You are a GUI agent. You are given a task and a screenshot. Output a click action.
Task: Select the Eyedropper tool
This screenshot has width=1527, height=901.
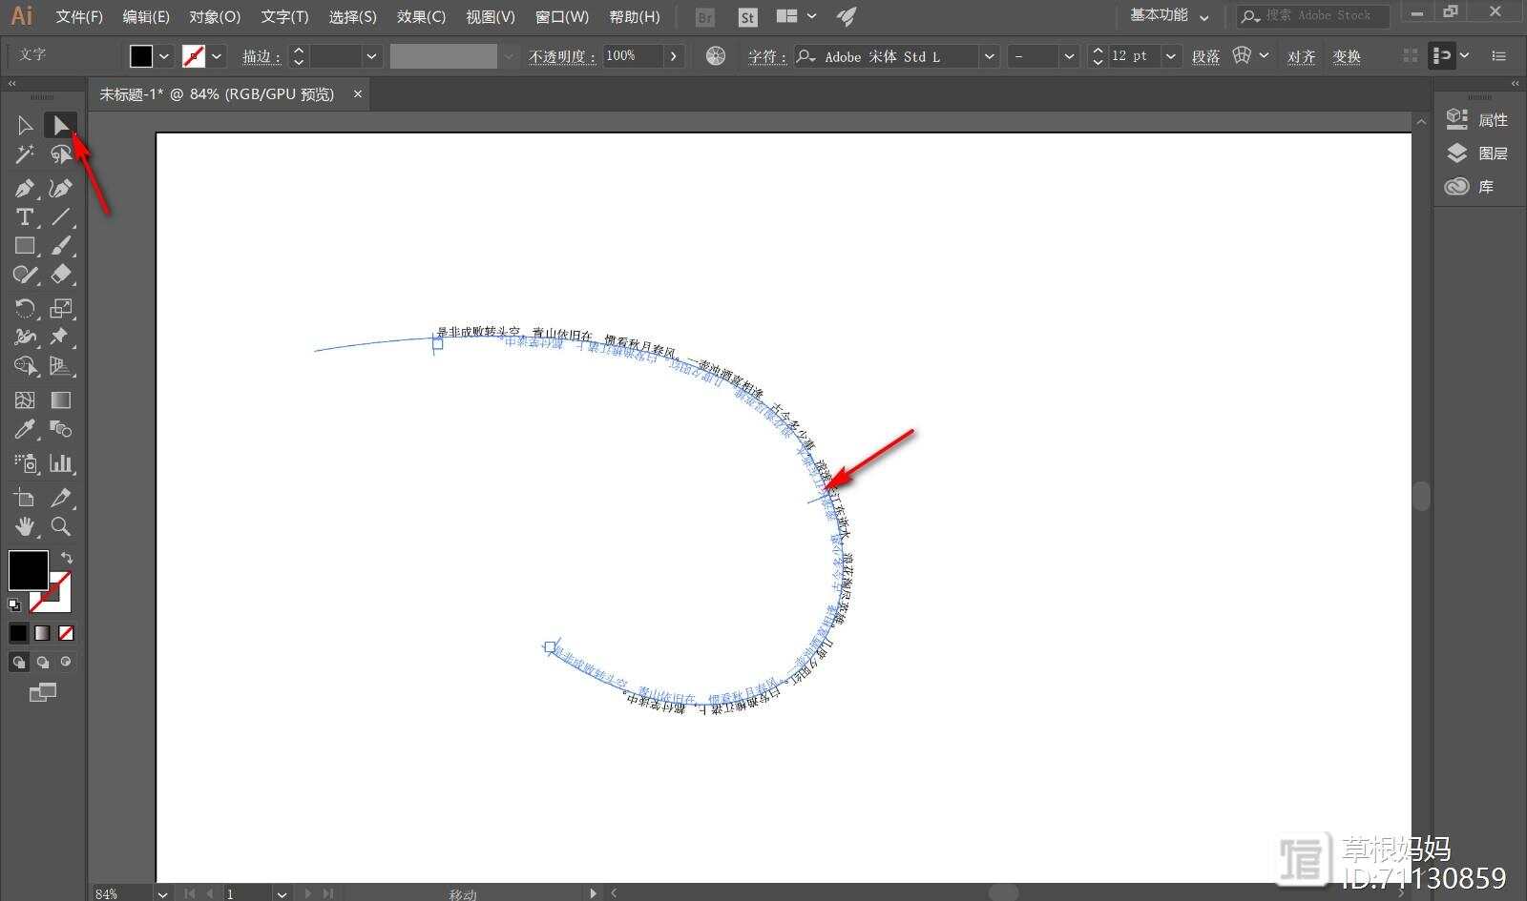click(25, 429)
